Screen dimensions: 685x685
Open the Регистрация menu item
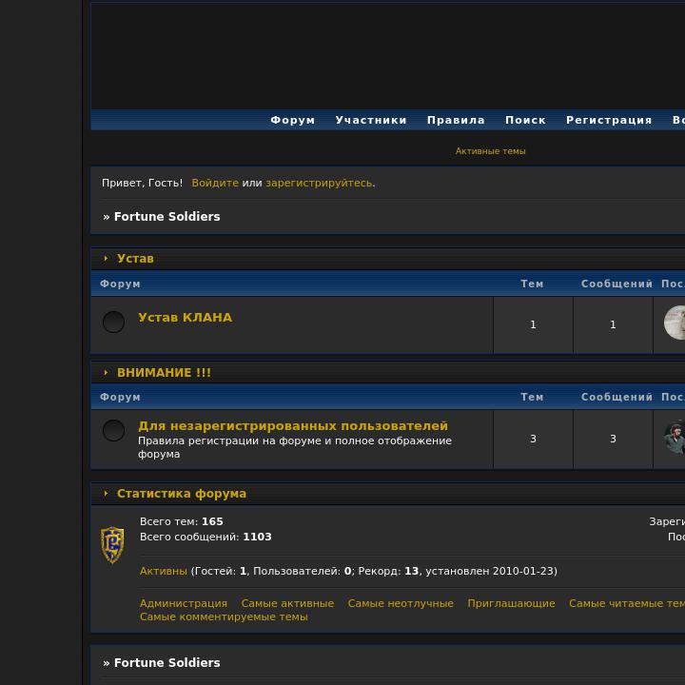tap(609, 120)
